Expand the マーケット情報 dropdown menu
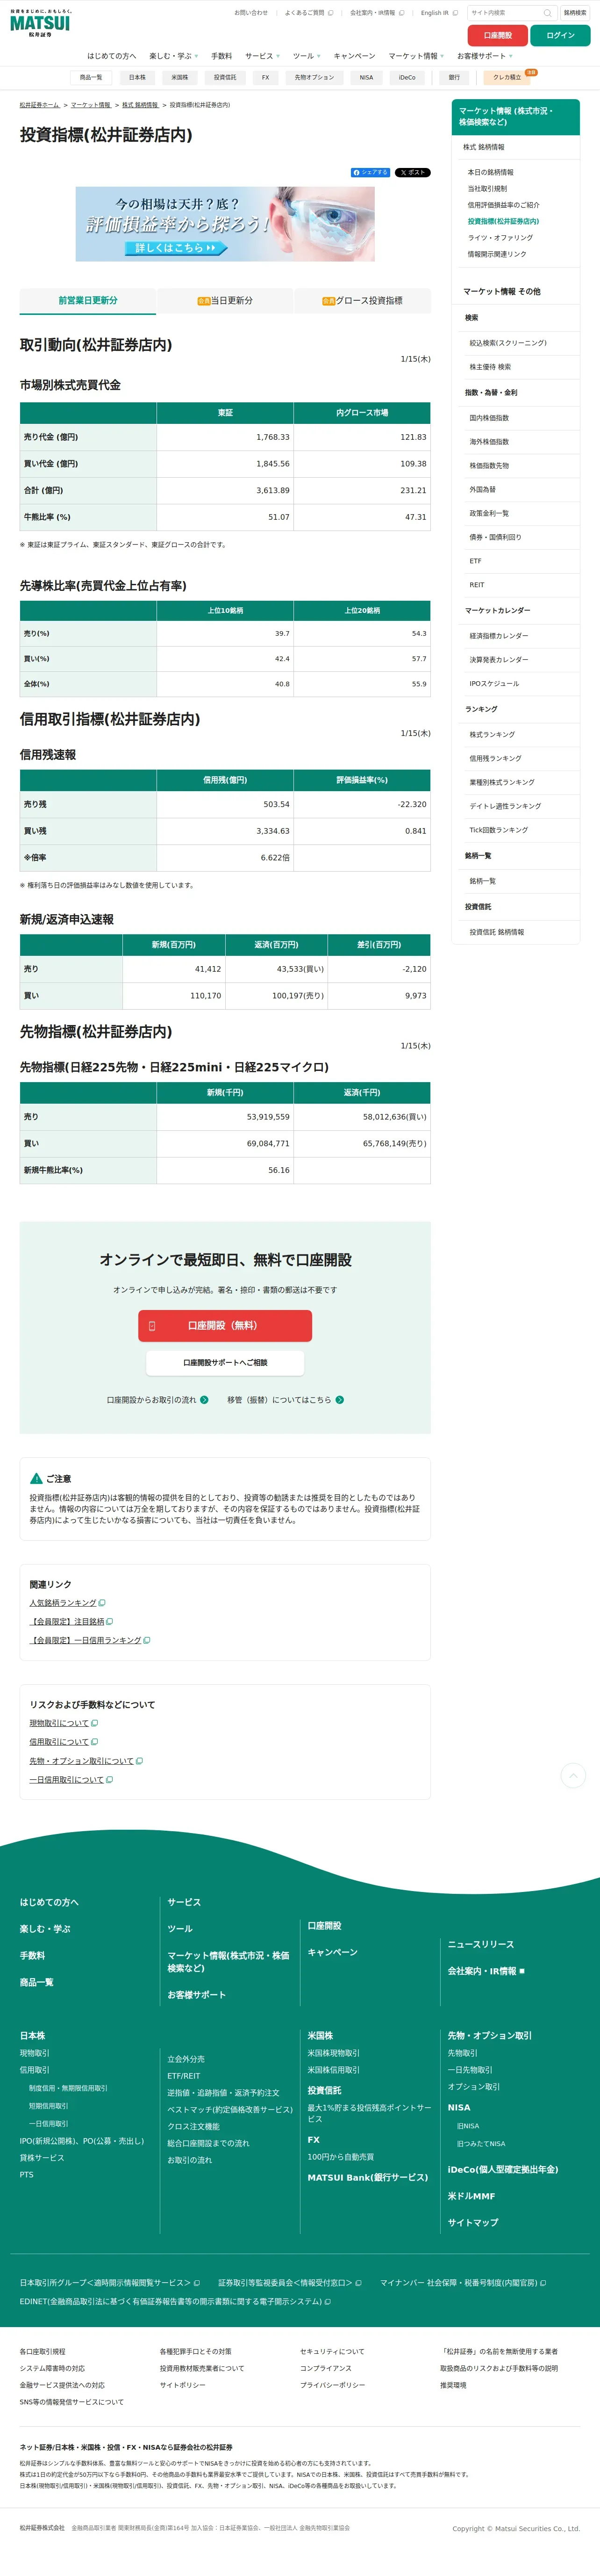Image resolution: width=600 pixels, height=2576 pixels. click(416, 56)
